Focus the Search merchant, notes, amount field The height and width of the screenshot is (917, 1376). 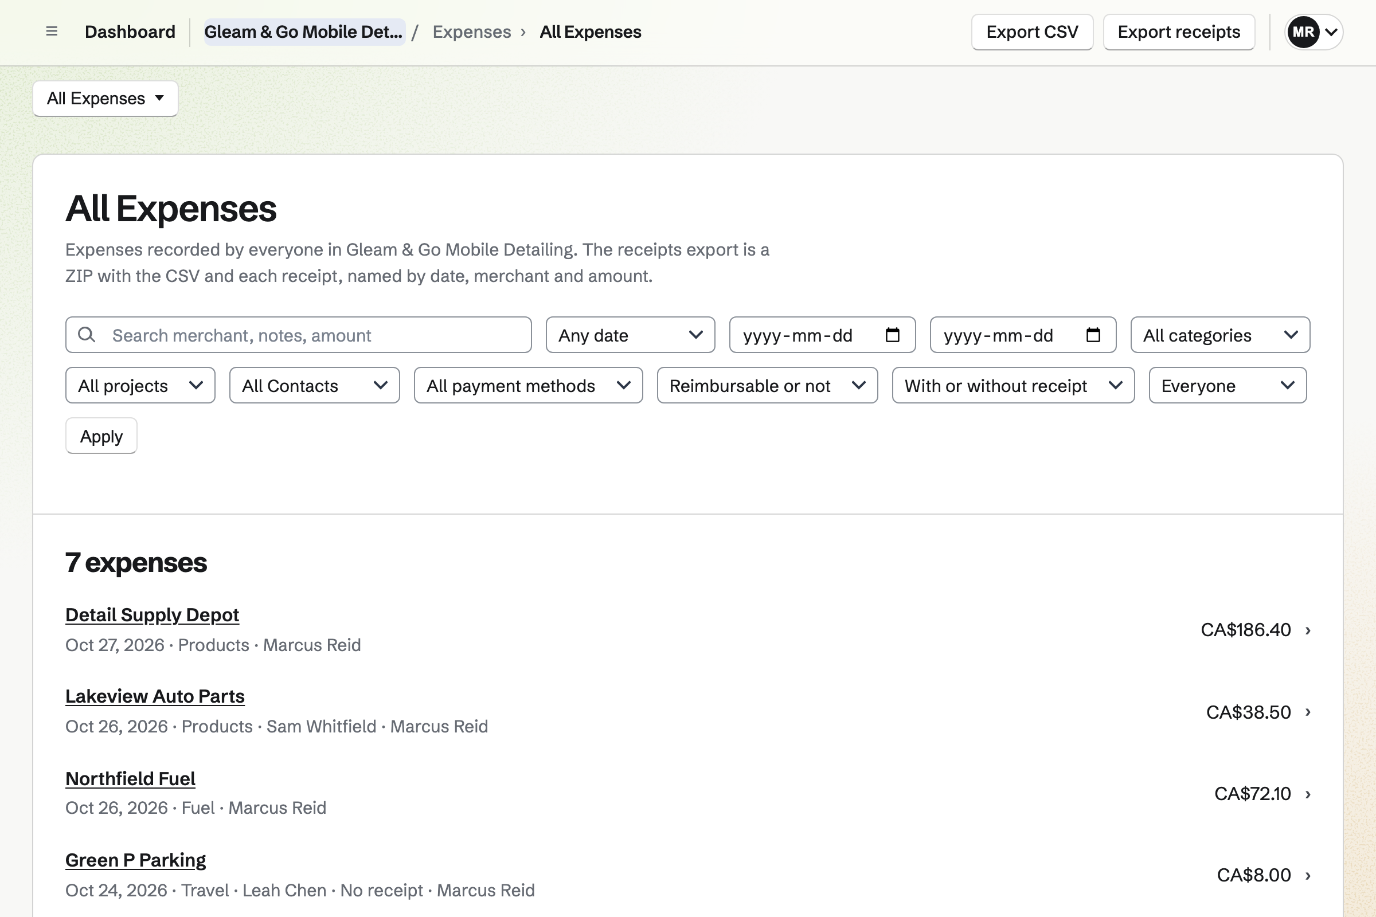point(298,335)
